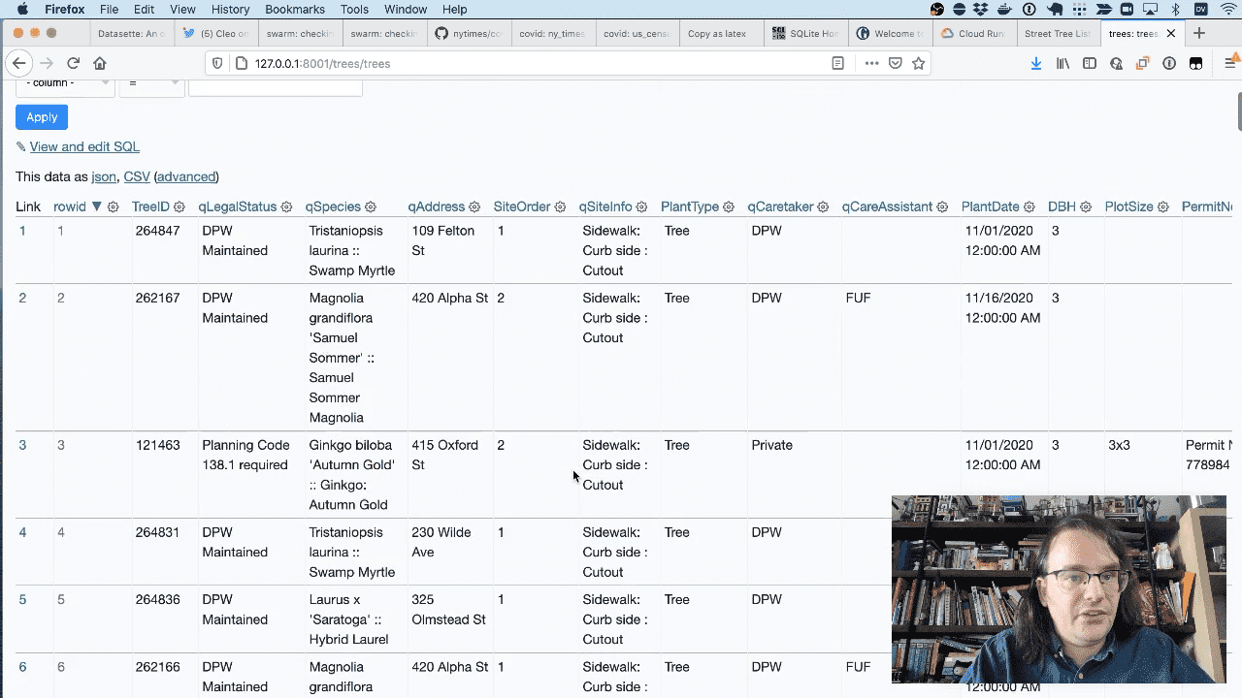Open the History menu

coord(230,9)
